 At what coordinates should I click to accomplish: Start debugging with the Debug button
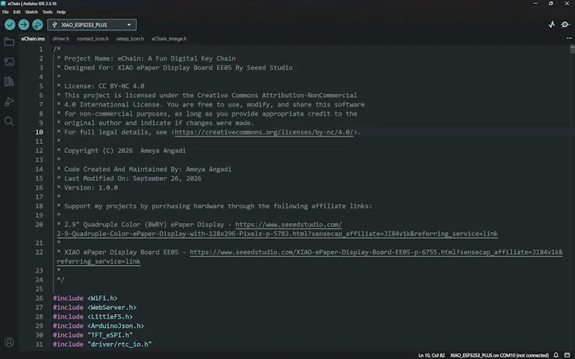pos(37,25)
